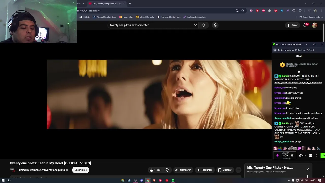Open the AdBlock Plus ABP extension
325x183 pixels.
point(263,11)
